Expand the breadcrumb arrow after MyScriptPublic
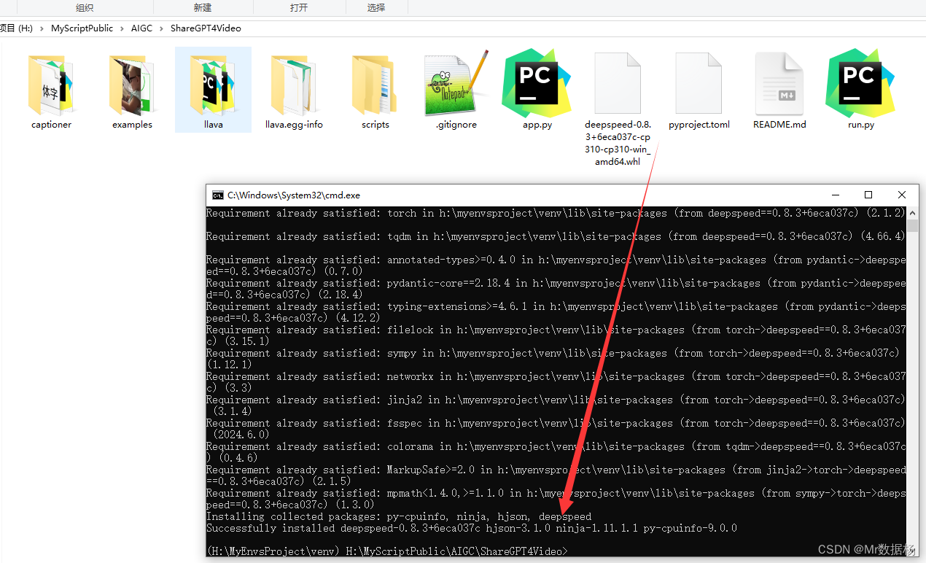The width and height of the screenshot is (926, 563). tap(123, 28)
